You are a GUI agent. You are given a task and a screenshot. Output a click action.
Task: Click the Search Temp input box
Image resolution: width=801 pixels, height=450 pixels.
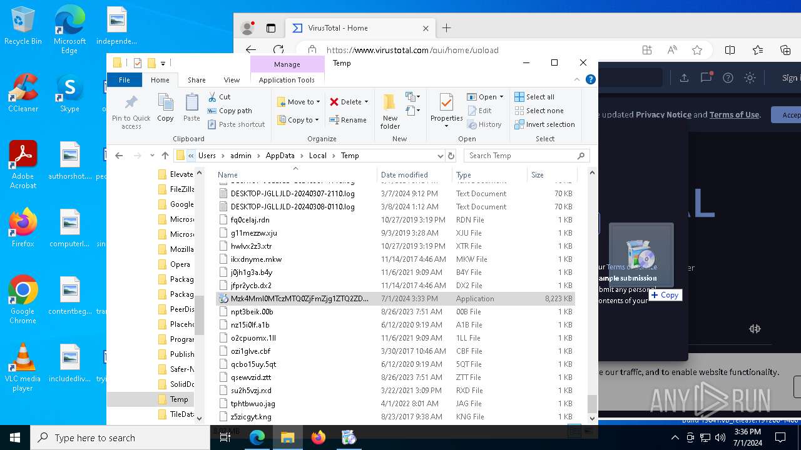526,156
